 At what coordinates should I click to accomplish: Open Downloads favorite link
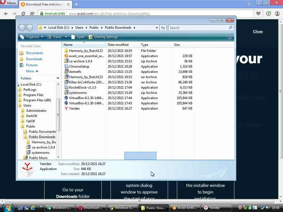(34, 59)
